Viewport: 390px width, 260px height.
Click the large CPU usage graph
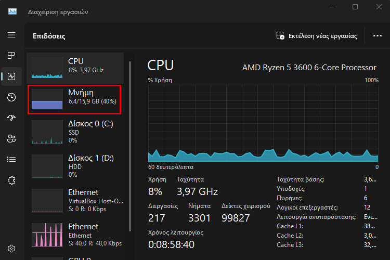[x=263, y=123]
